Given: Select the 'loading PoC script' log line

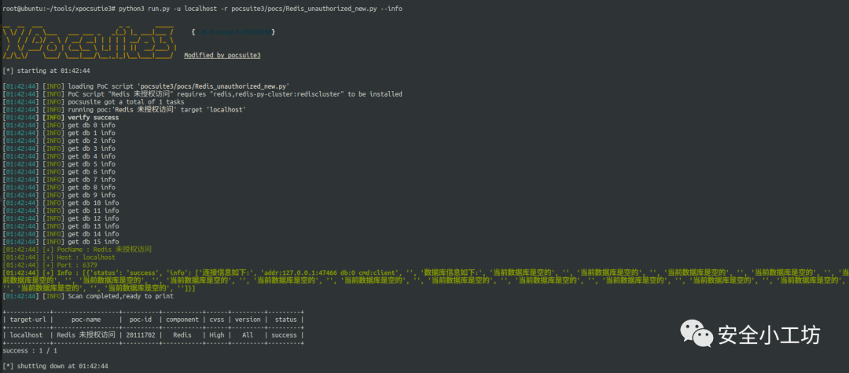Looking at the screenshot, I should coord(146,86).
